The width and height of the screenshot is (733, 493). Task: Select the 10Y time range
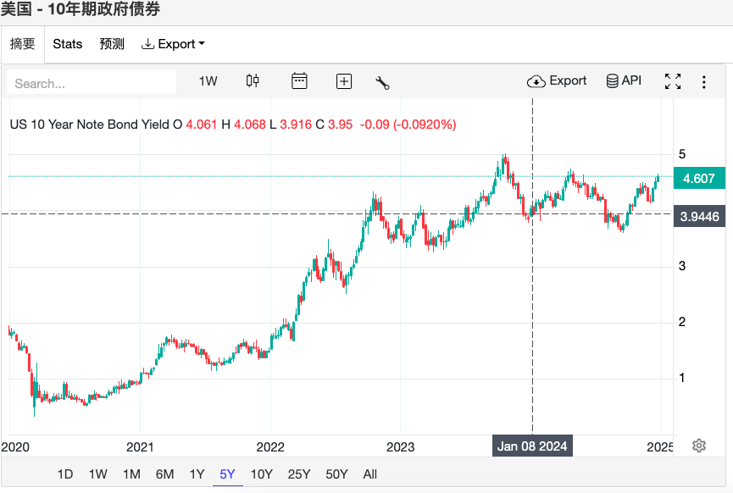coord(262,474)
